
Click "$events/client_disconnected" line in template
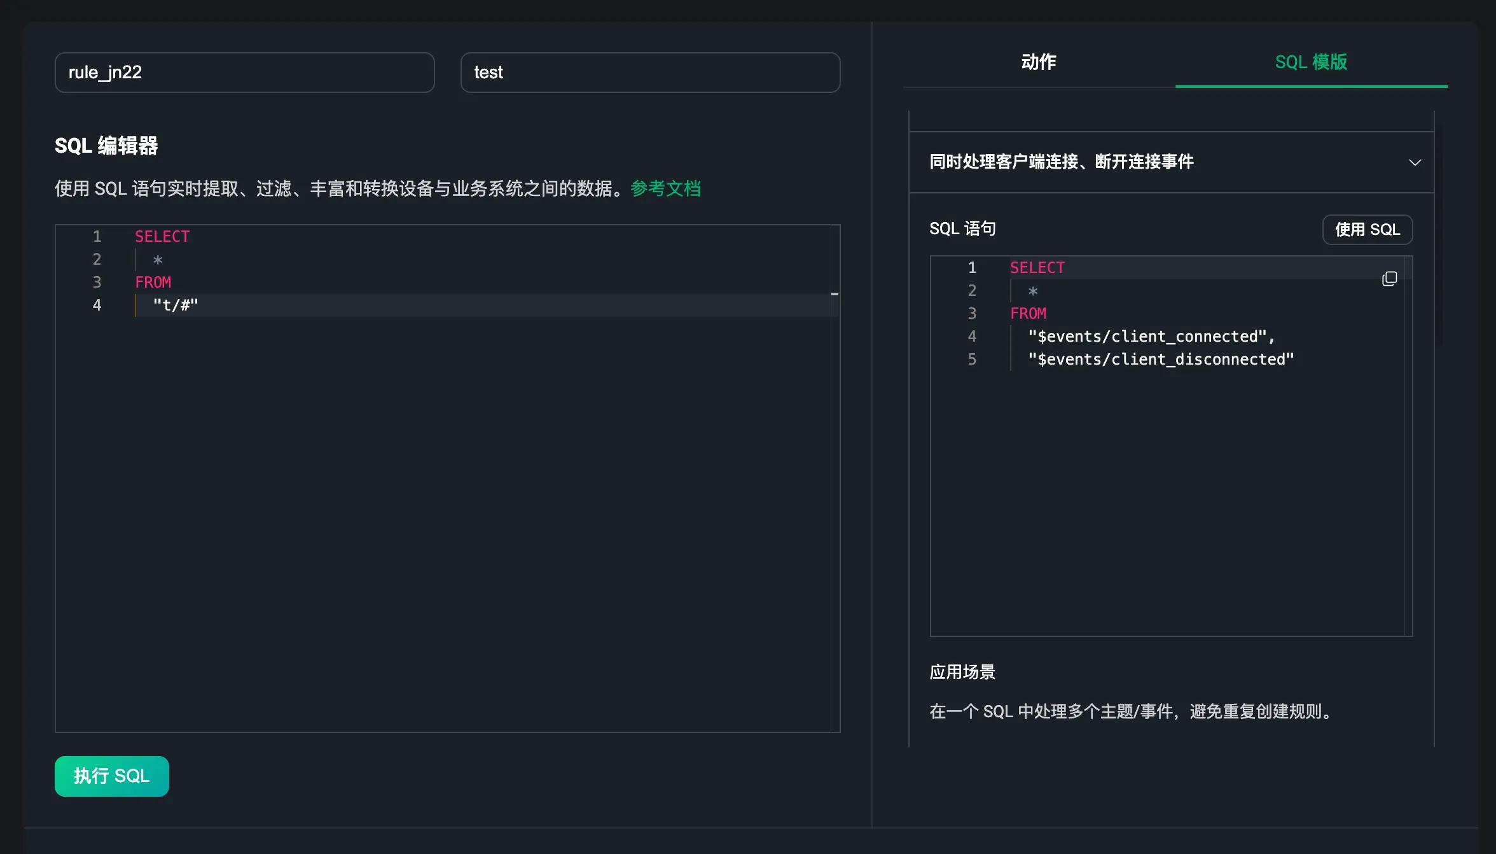(1161, 359)
